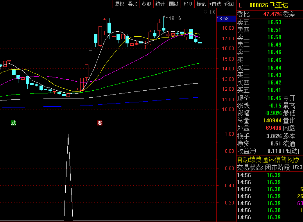Click the 18.58 price axis highlight
Viewport: 303px width, 222px height.
click(226, 19)
